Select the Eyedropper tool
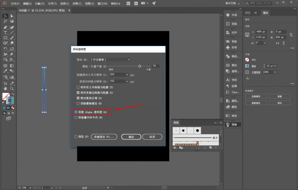The height and width of the screenshot is (190, 298). 5,71
